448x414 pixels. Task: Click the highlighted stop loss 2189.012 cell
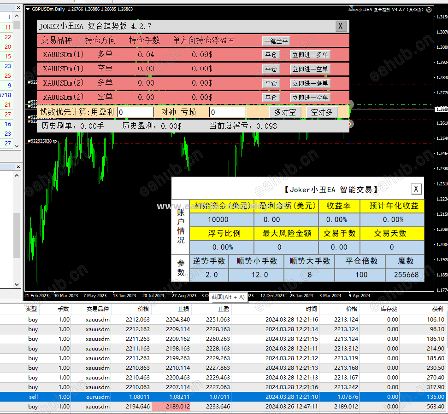[171, 407]
